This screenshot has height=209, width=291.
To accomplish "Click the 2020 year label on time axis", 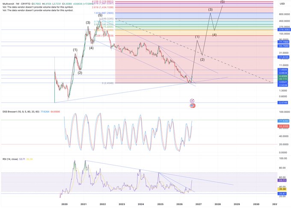I will pos(64,204).
